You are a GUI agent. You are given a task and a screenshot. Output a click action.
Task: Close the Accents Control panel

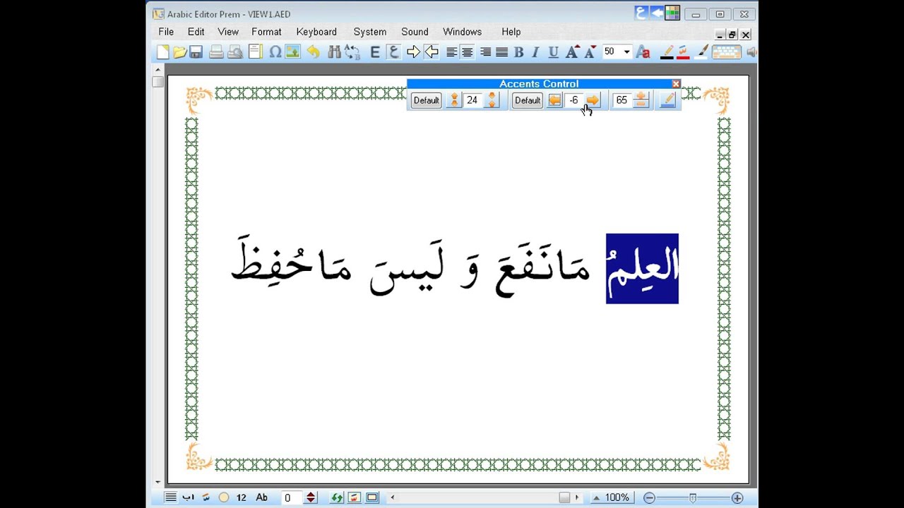(x=676, y=84)
